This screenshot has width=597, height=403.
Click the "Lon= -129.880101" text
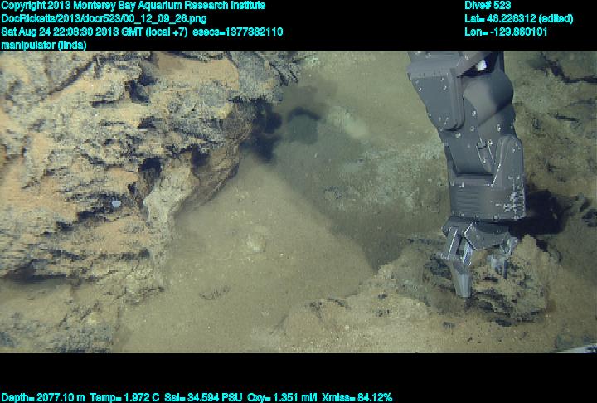(x=506, y=32)
